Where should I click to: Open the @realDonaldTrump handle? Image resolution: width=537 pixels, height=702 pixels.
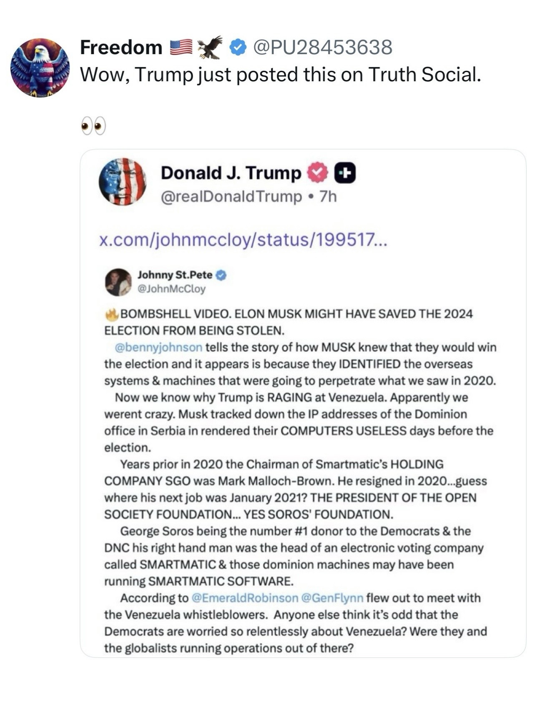point(231,196)
